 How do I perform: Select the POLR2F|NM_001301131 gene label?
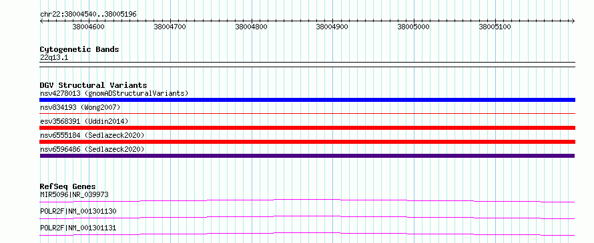point(78,228)
